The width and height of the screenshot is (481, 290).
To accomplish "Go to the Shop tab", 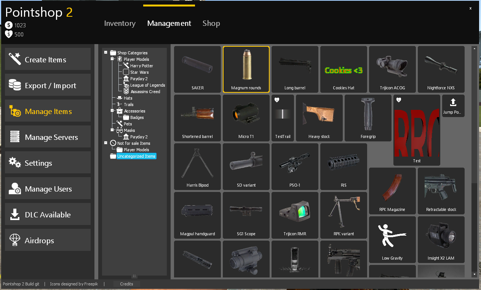I will tap(211, 24).
